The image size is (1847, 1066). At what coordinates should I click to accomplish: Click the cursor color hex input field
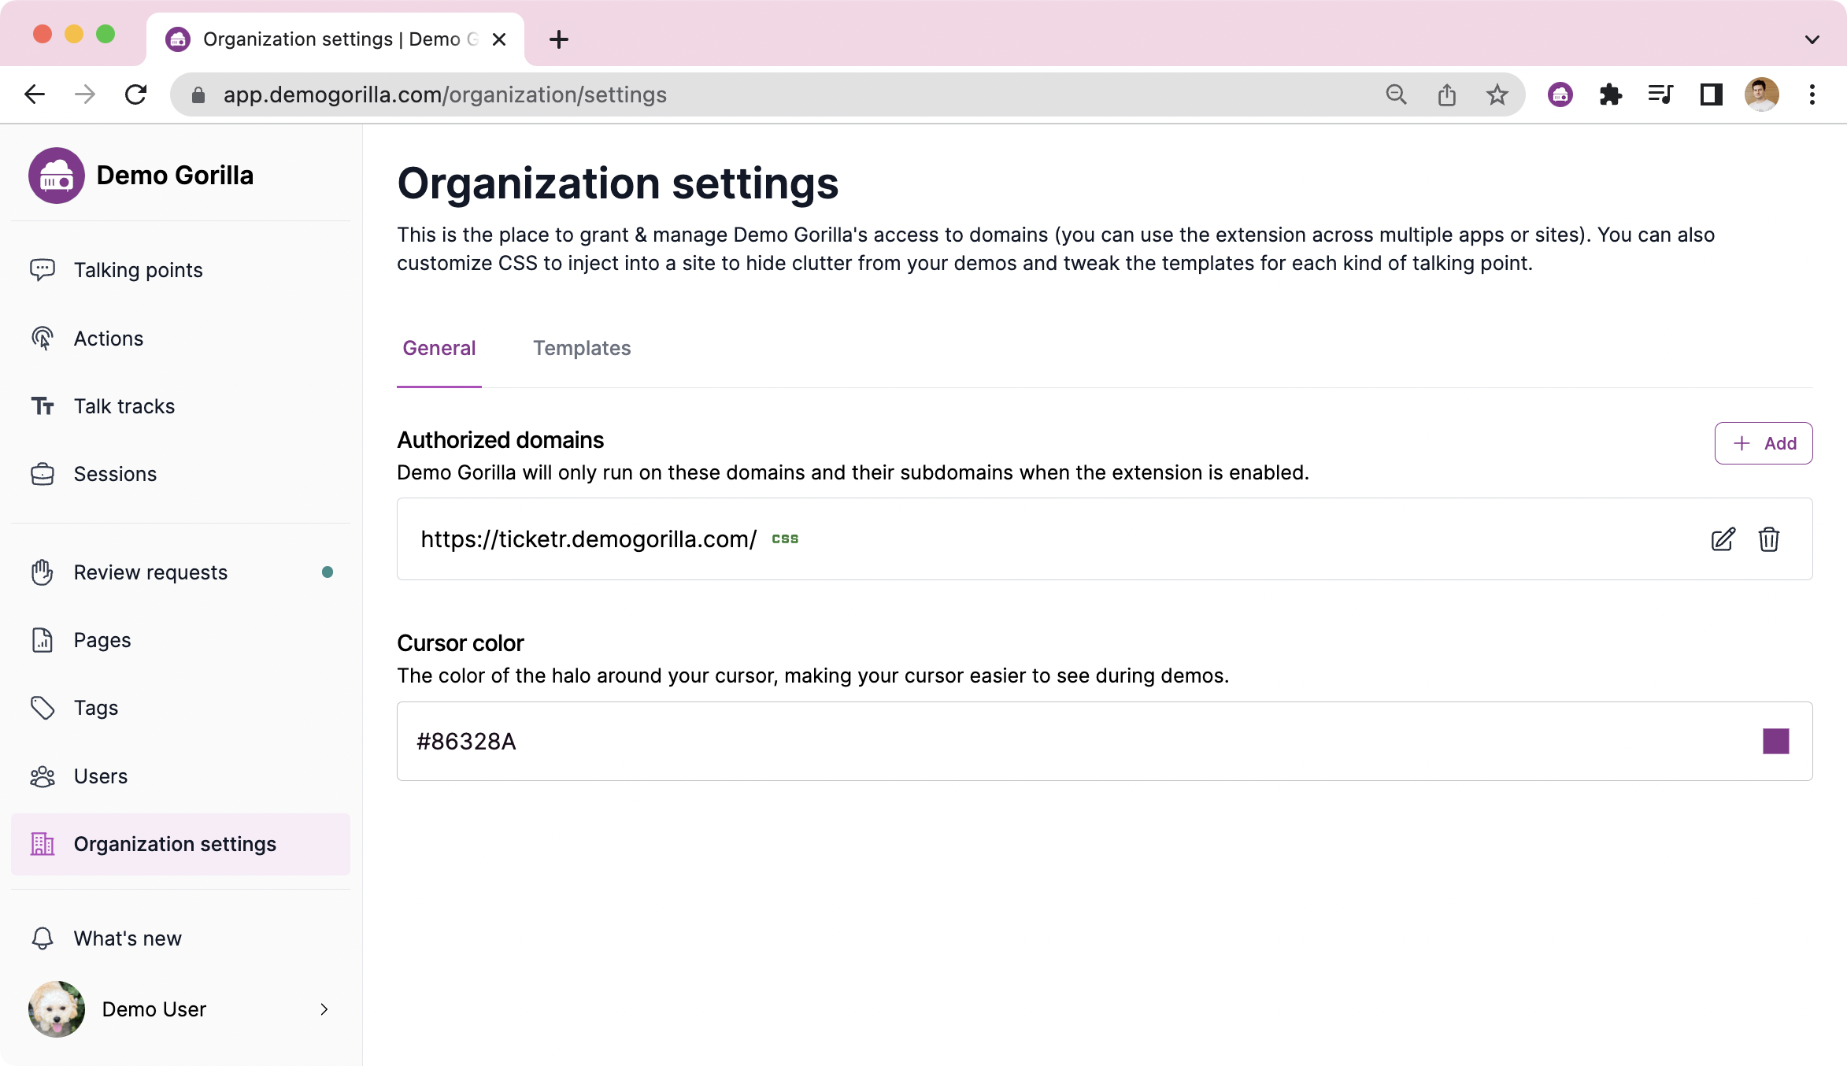(x=1023, y=741)
